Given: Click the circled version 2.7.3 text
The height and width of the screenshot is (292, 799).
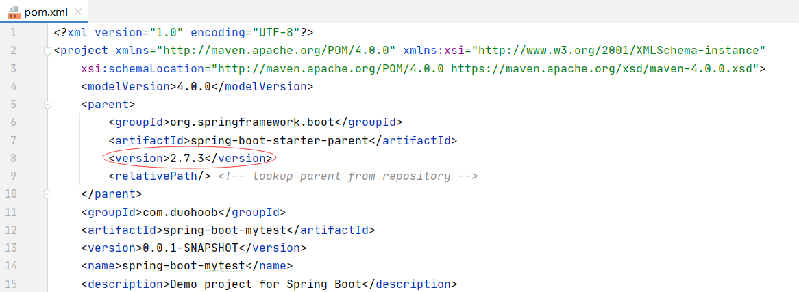Looking at the screenshot, I should (x=188, y=159).
